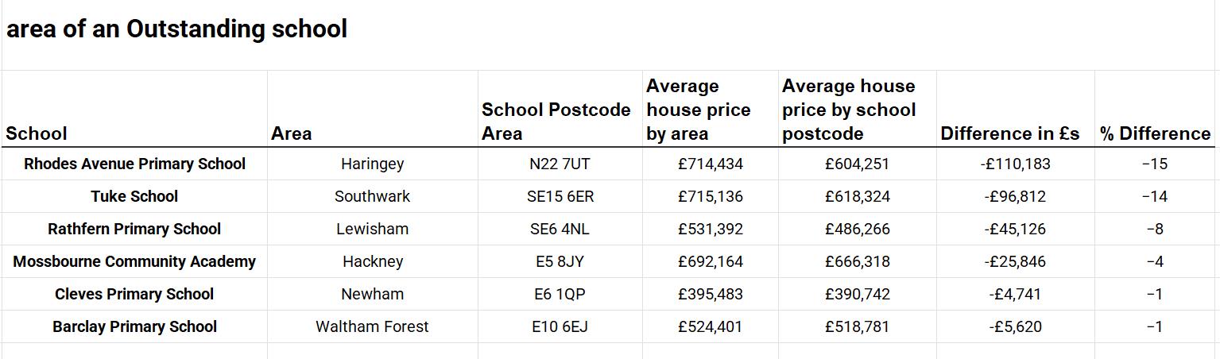Select the 'Waltham Forest' area cell
This screenshot has width=1220, height=359.
coord(372,327)
